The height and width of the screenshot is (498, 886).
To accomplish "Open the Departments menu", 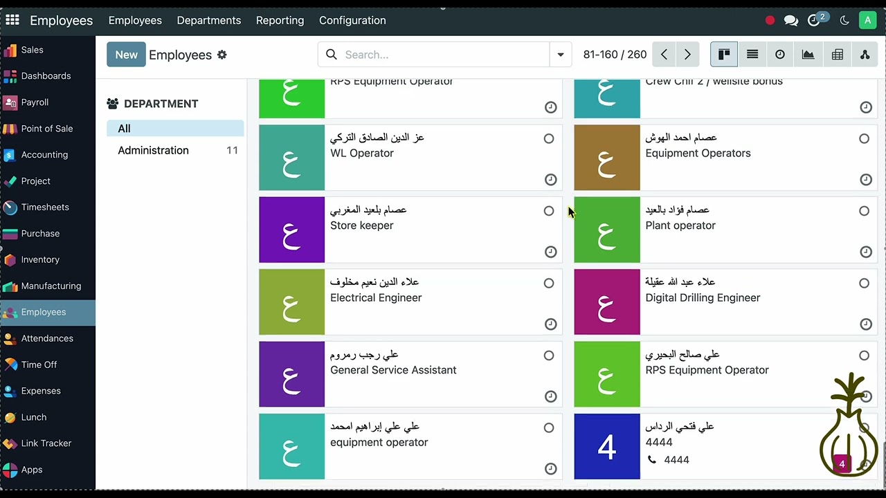I will pyautogui.click(x=209, y=20).
